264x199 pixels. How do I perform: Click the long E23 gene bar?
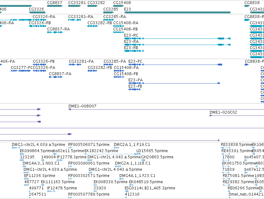(x=177, y=12)
